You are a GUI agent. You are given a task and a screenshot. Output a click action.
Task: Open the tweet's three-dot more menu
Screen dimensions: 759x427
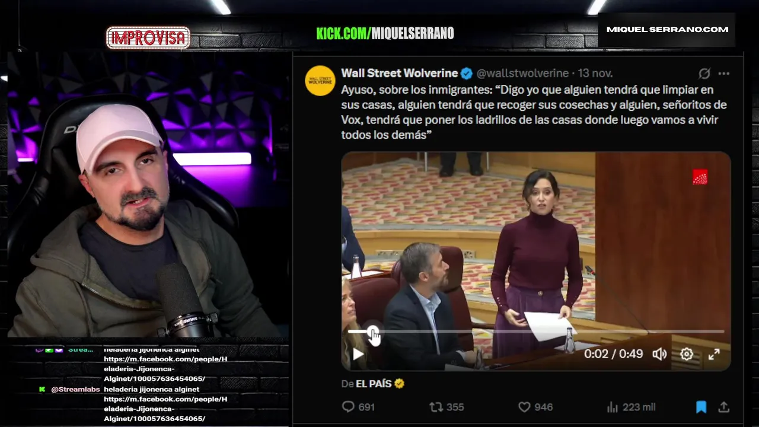(723, 74)
